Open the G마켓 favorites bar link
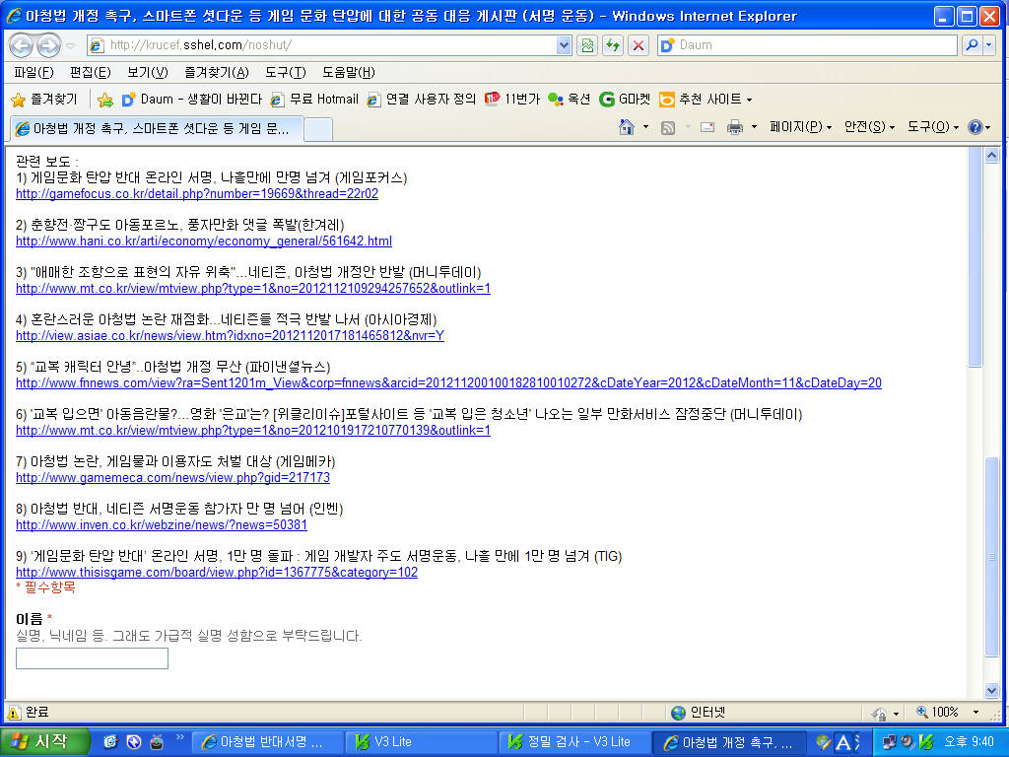This screenshot has height=757, width=1009. pos(624,100)
